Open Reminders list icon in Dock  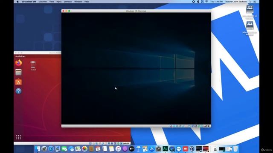click(105, 149)
